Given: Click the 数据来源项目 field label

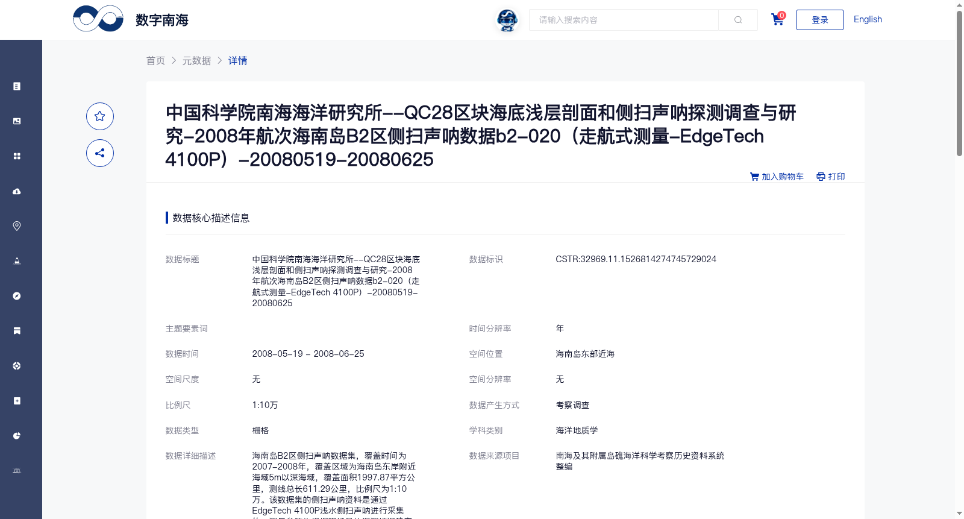Looking at the screenshot, I should (495, 456).
